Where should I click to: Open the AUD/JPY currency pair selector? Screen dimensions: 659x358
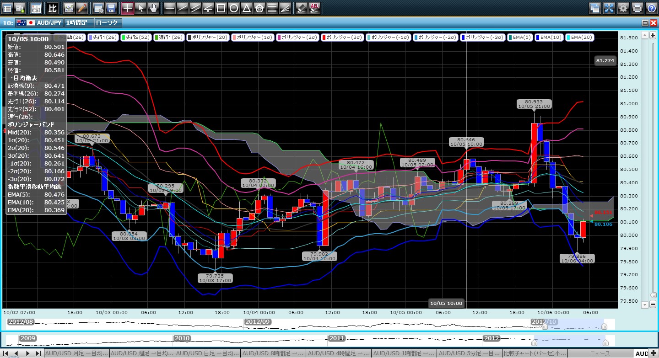click(39, 22)
